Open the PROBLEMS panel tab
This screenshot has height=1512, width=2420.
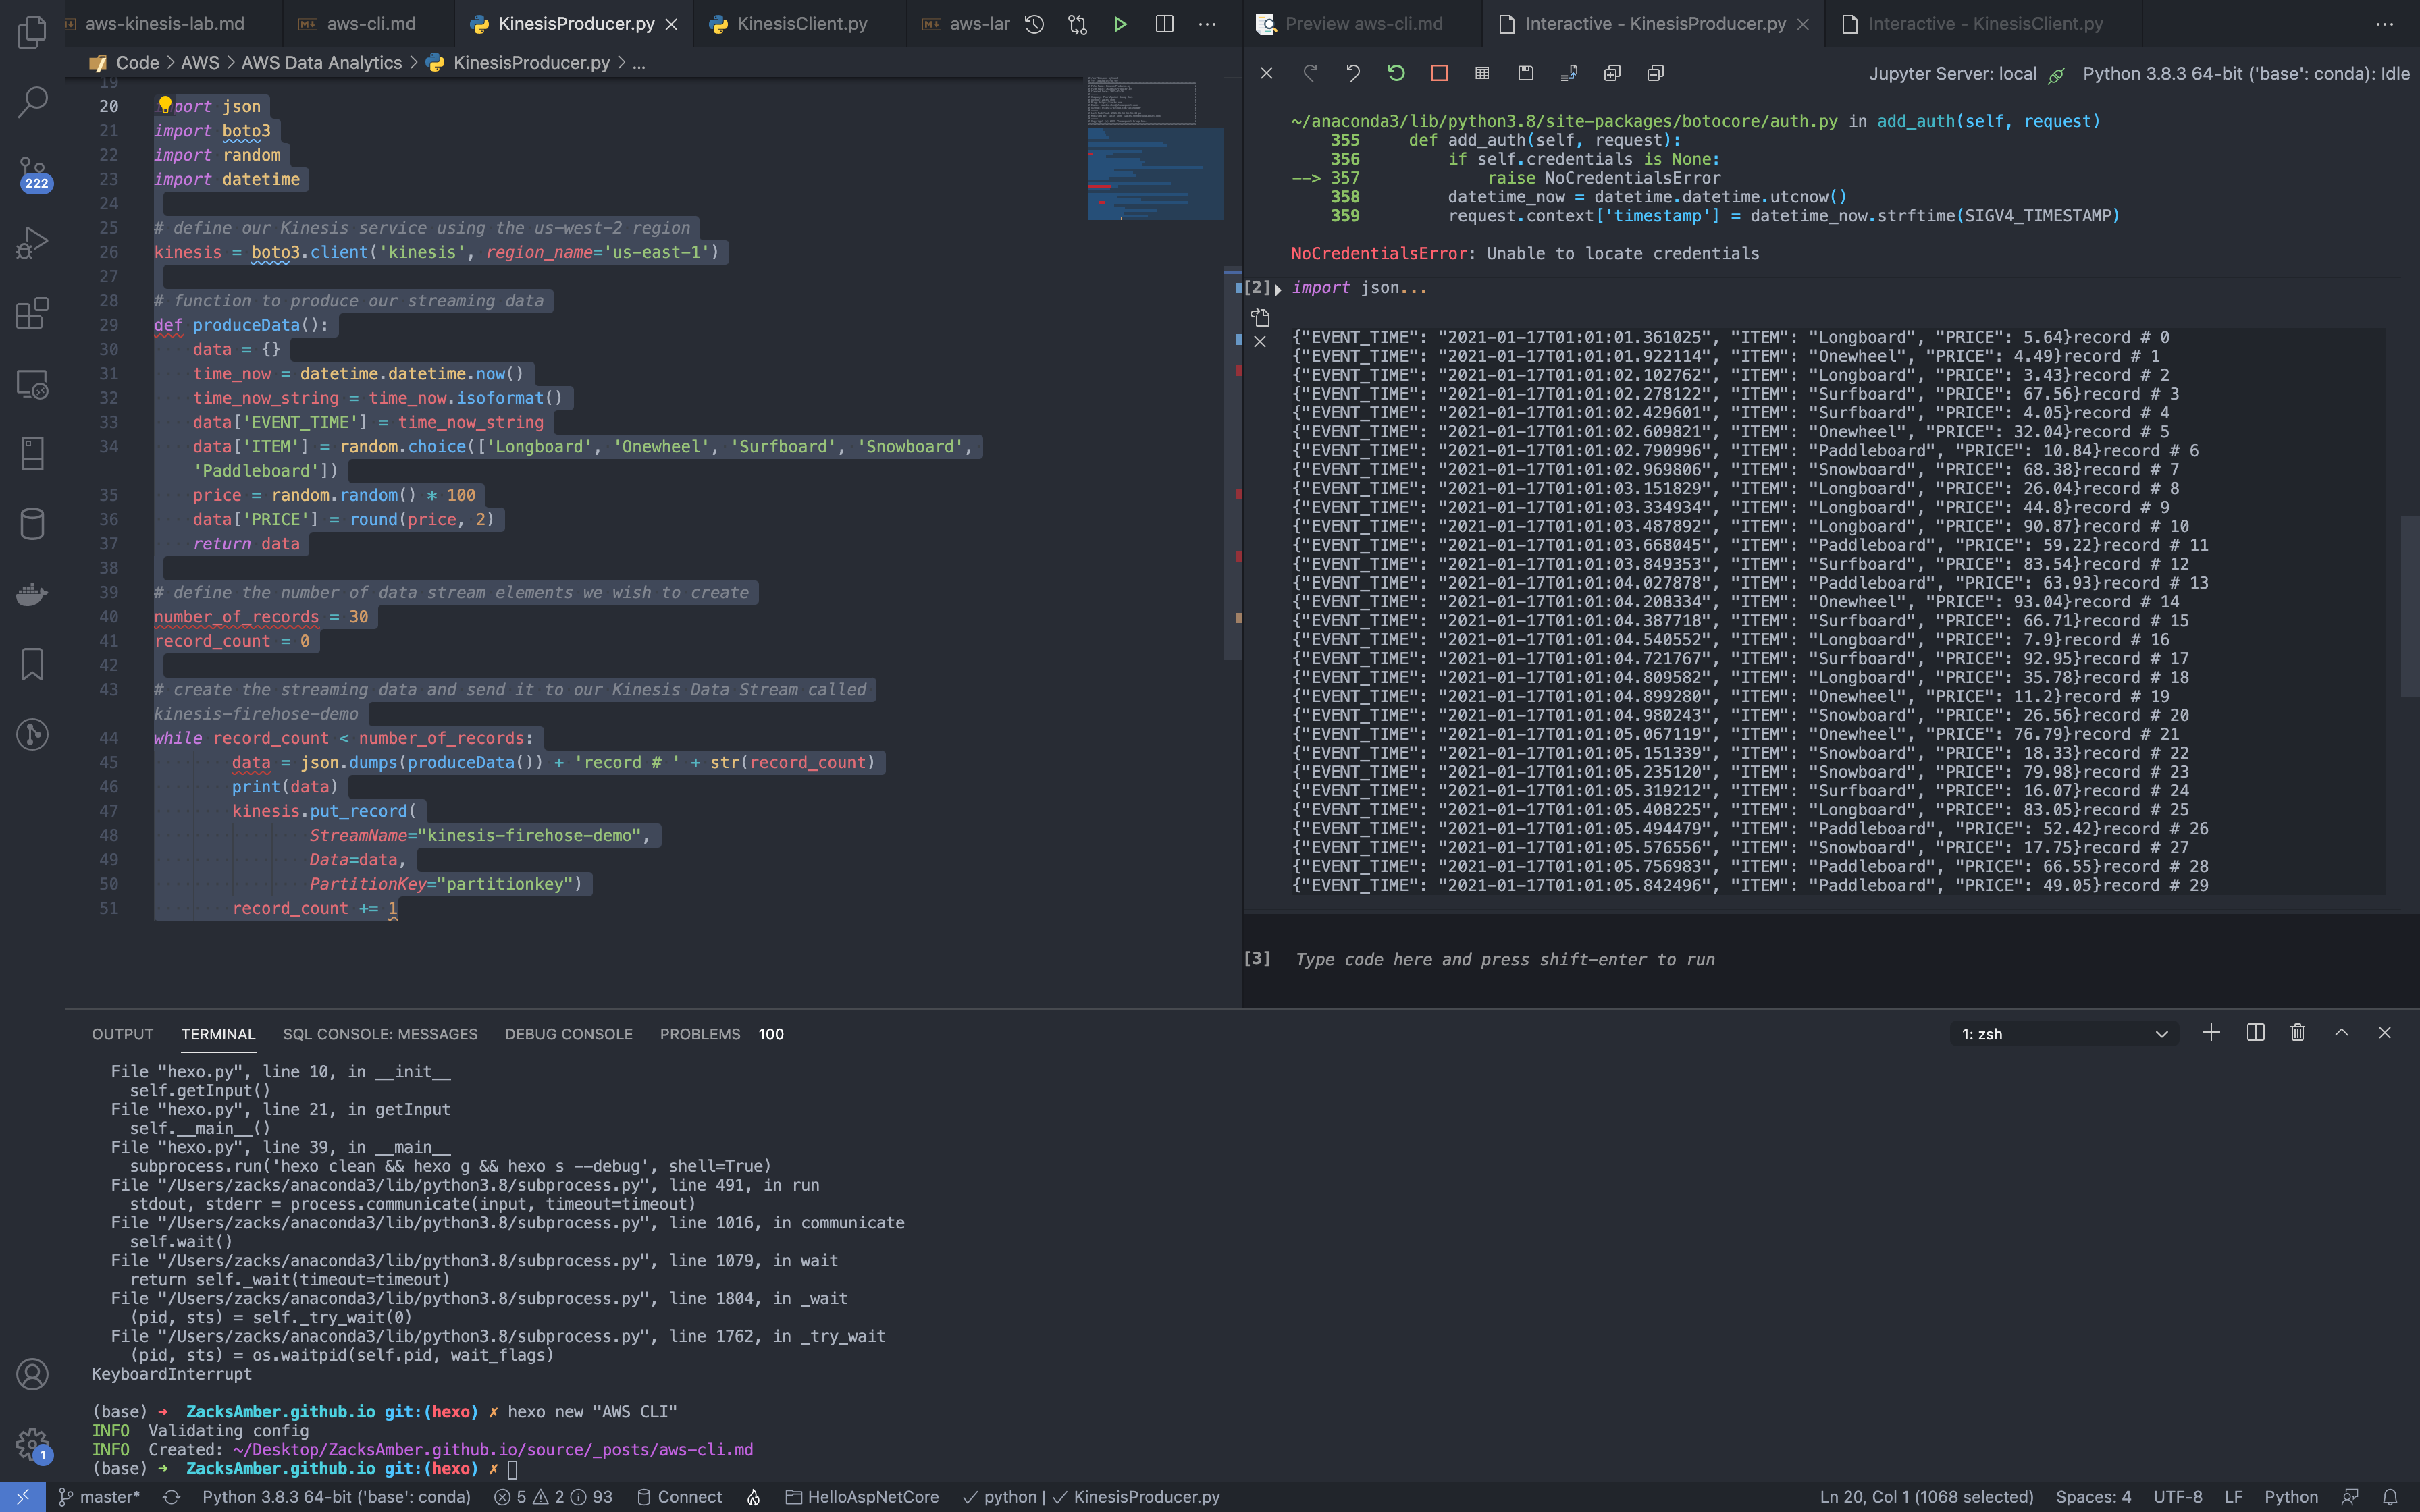699,1034
